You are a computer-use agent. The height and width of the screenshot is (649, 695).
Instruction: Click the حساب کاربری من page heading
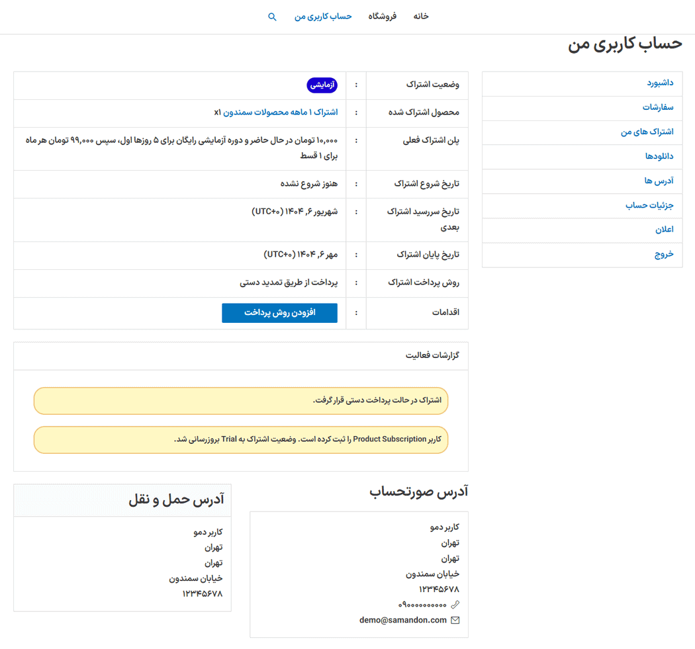point(625,44)
